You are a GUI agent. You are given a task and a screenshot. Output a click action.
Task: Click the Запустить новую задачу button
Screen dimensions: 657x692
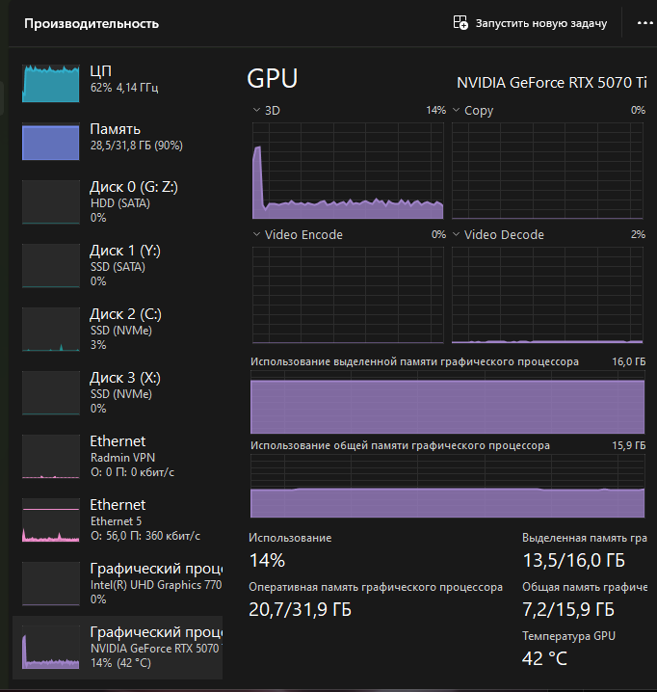pyautogui.click(x=531, y=23)
